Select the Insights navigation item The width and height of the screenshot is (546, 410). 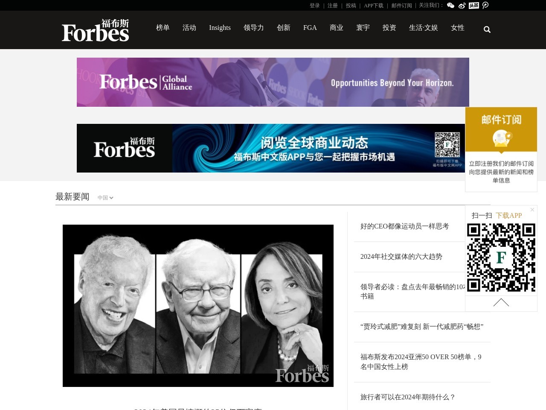[x=220, y=28]
